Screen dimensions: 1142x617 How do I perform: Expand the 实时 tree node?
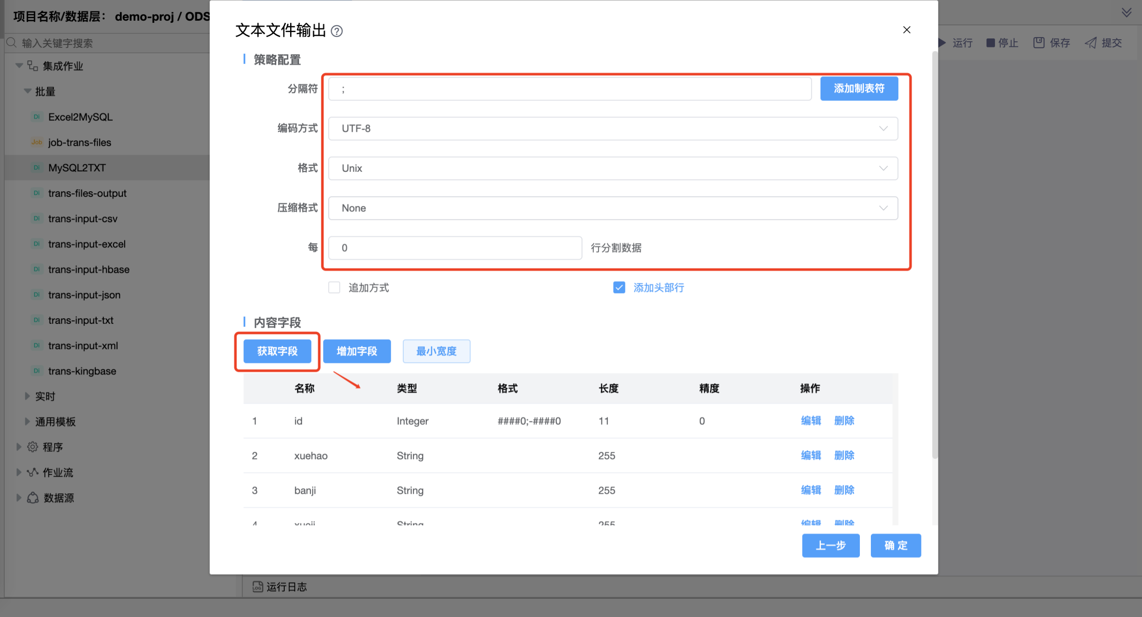[x=27, y=396]
